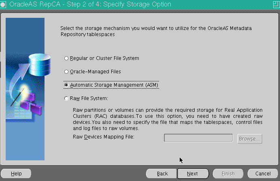280x181 pixels.
Task: Click the Raw Devices Mapping File field
Action: tap(198, 138)
